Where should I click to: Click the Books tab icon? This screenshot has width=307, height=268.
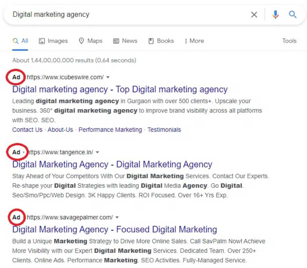(x=151, y=41)
